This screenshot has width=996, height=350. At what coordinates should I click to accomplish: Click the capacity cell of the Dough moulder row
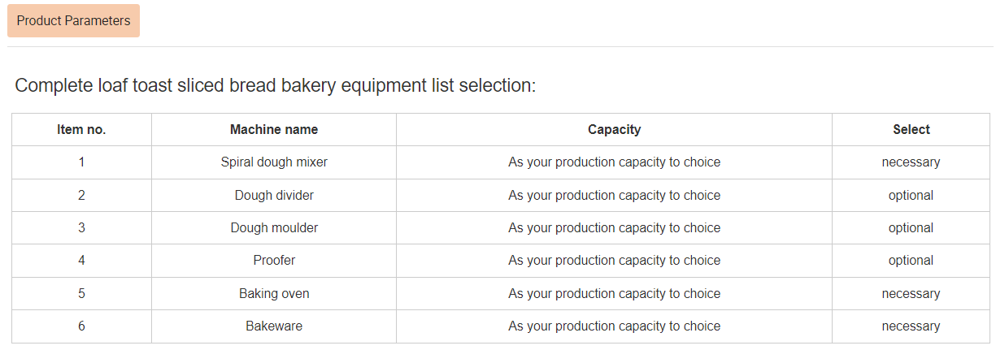(614, 228)
